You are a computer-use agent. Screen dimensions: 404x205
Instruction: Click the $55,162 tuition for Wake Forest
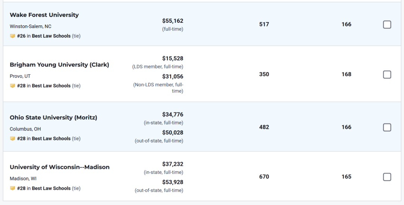point(172,21)
